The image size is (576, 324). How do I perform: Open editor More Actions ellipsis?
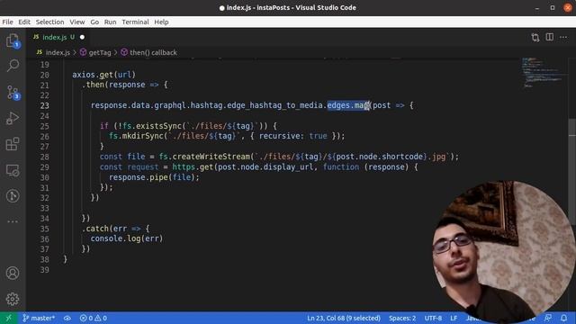pos(563,37)
